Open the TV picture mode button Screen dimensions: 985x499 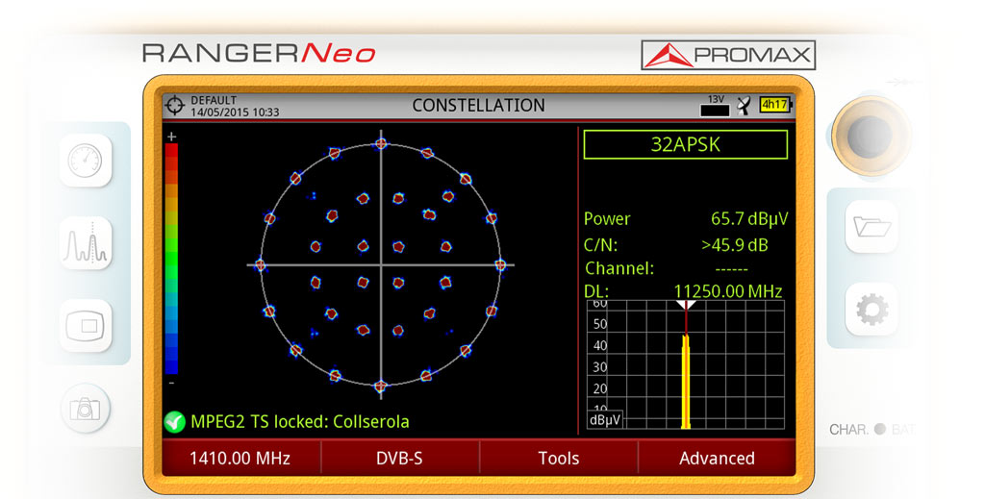86,326
